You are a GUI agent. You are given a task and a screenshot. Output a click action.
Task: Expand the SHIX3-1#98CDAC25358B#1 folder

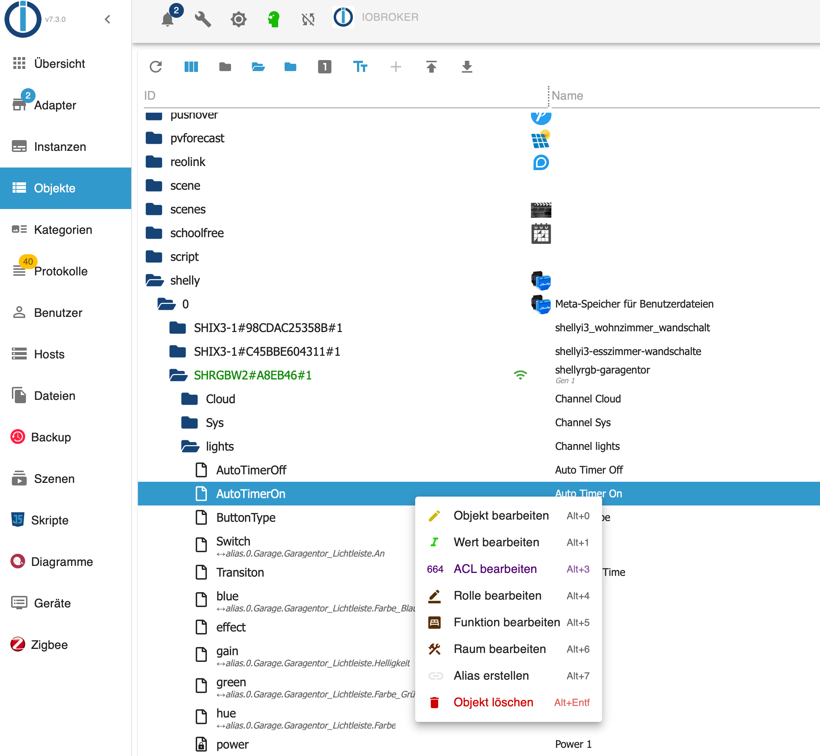178,328
